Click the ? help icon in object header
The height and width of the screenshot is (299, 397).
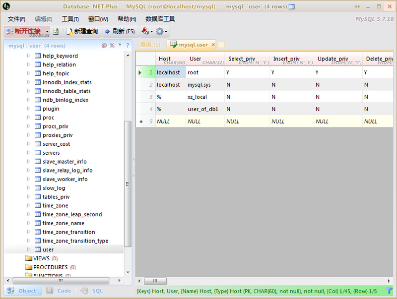[x=128, y=46]
